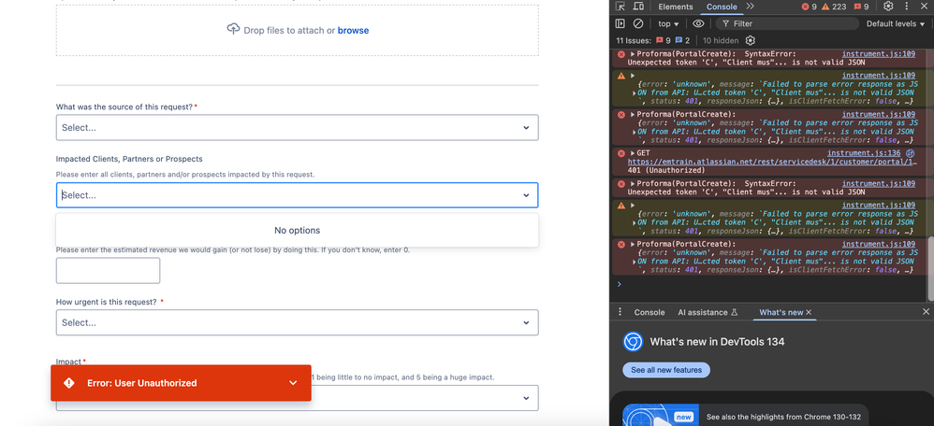Viewport: 934px width, 426px height.
Task: Toggle the device toolbar icon in DevTools
Action: pos(638,7)
